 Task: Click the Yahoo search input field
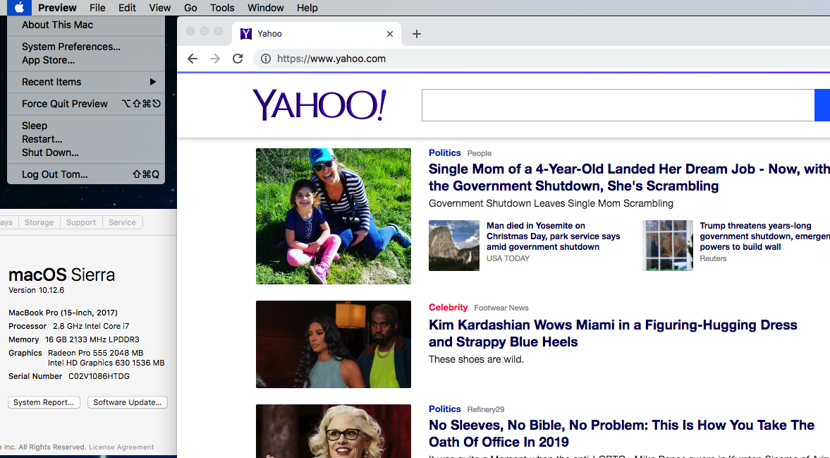click(618, 105)
